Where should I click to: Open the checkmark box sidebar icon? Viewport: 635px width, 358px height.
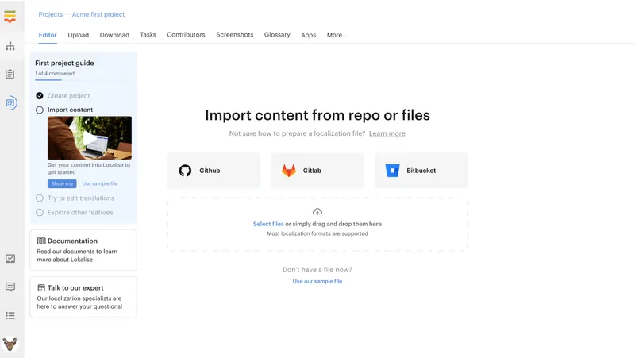[x=10, y=259]
